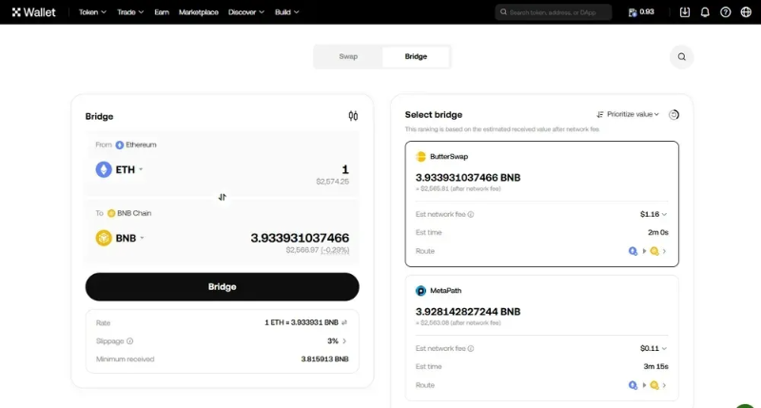This screenshot has height=408, width=761.
Task: Click the $2,574.25 value text
Action: click(332, 182)
